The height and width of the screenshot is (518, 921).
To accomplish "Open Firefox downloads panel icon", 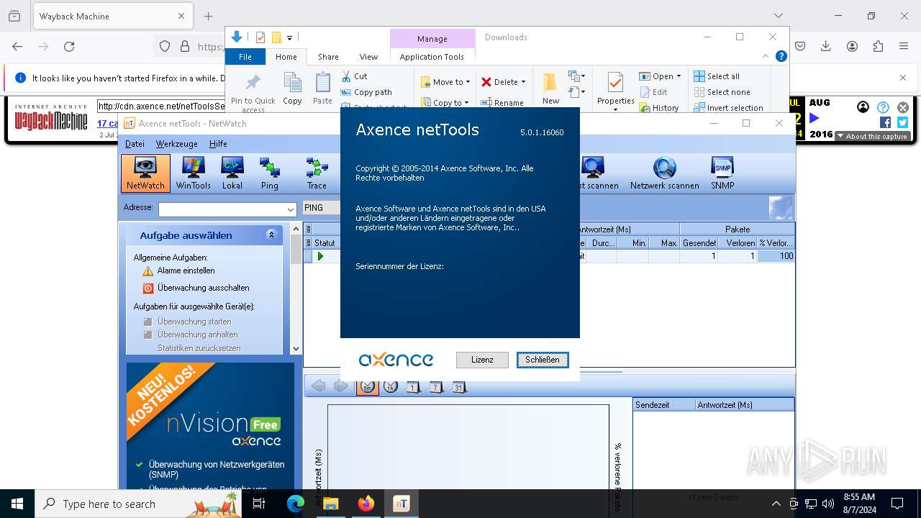I will click(x=826, y=46).
